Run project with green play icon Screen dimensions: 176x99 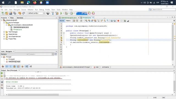(61, 13)
